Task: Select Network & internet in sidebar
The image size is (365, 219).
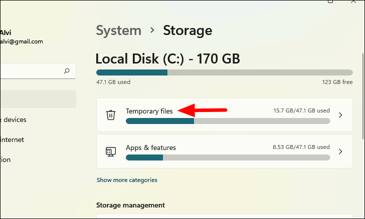Action: [x=13, y=139]
